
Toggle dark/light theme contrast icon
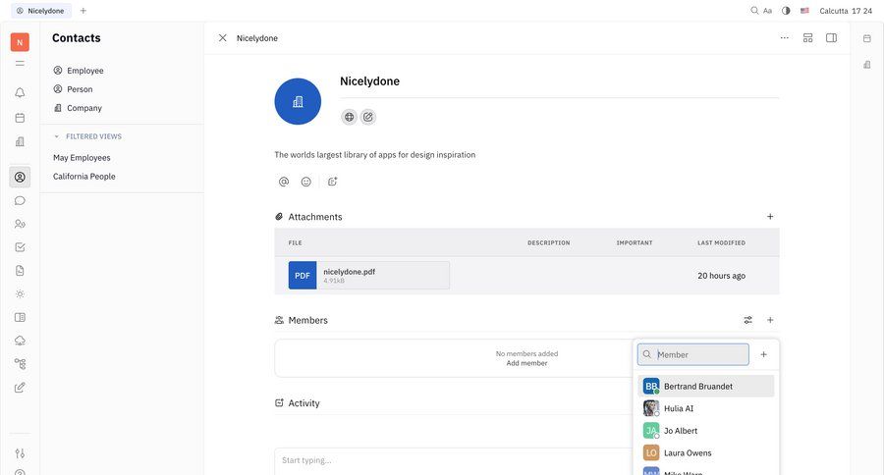coord(786,11)
